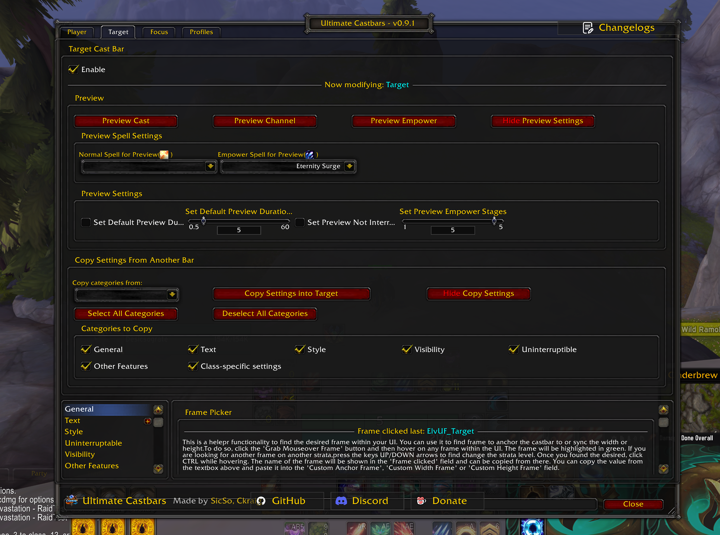Viewport: 720px width, 535px height.
Task: Click the plus icon beside Text
Action: (x=148, y=421)
